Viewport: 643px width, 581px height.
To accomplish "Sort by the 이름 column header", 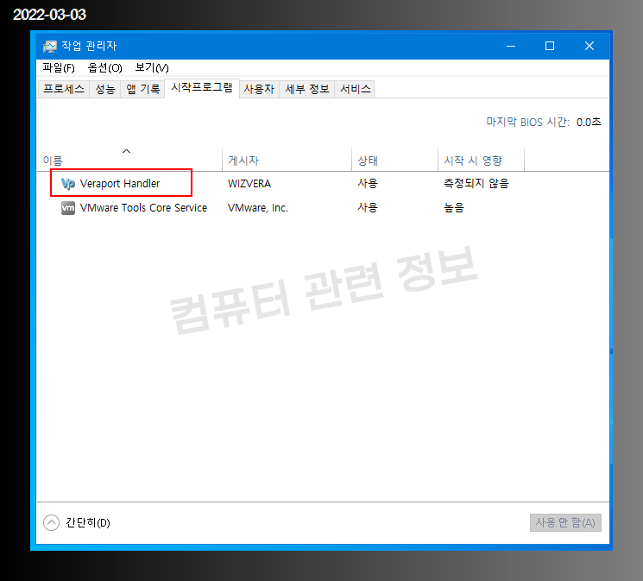I will 129,160.
